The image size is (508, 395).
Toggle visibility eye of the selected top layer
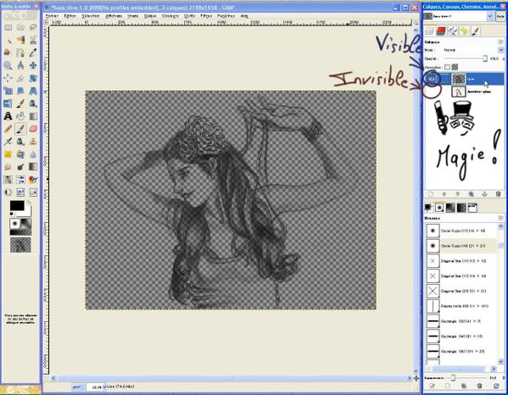coord(431,79)
